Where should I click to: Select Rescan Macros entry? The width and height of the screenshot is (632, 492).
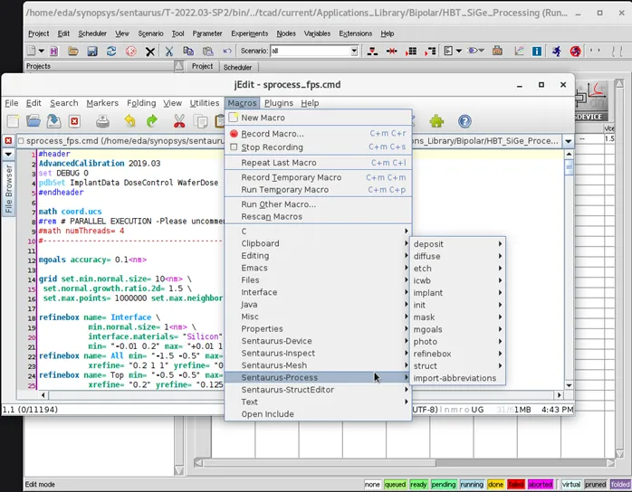point(318,217)
